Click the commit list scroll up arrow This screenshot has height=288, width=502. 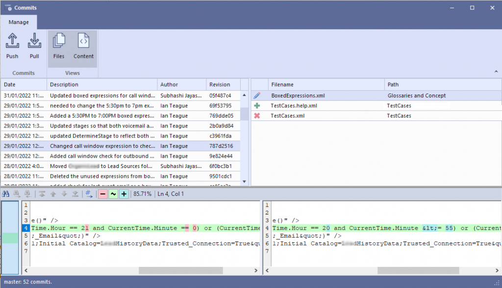(244, 95)
